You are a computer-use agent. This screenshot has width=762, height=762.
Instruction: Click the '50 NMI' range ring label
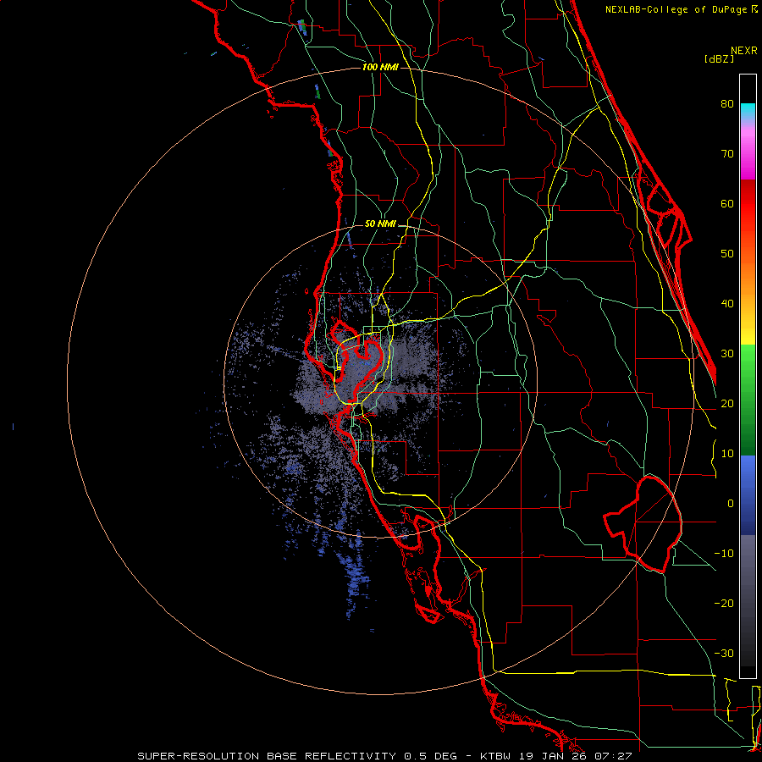pyautogui.click(x=380, y=224)
